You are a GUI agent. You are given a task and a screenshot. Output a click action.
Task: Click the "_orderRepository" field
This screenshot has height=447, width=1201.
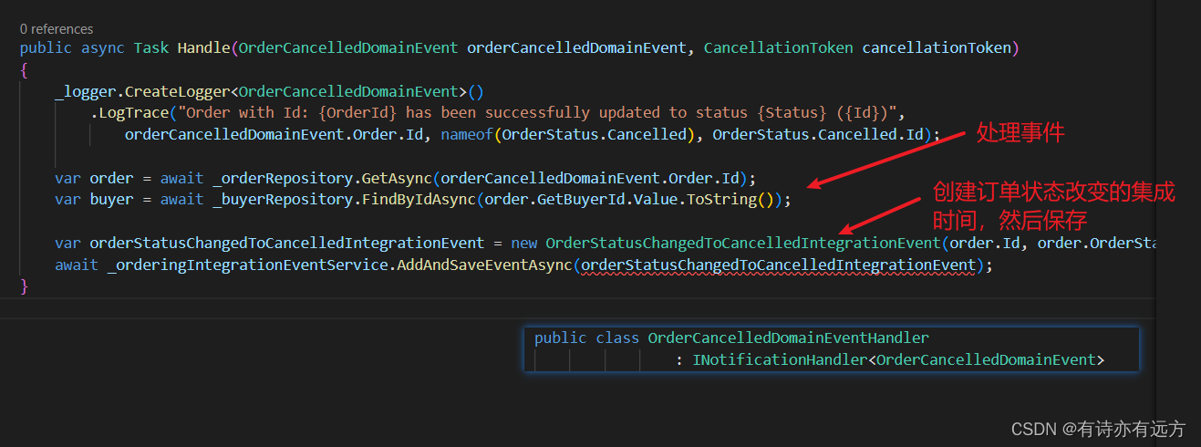click(284, 178)
